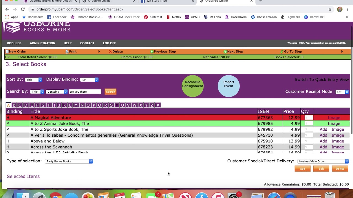
Task: Open Chrome three-dot menu
Action: coord(348,9)
